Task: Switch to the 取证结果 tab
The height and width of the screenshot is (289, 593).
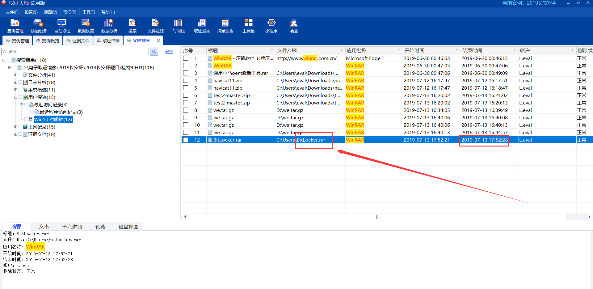Action: tap(108, 40)
